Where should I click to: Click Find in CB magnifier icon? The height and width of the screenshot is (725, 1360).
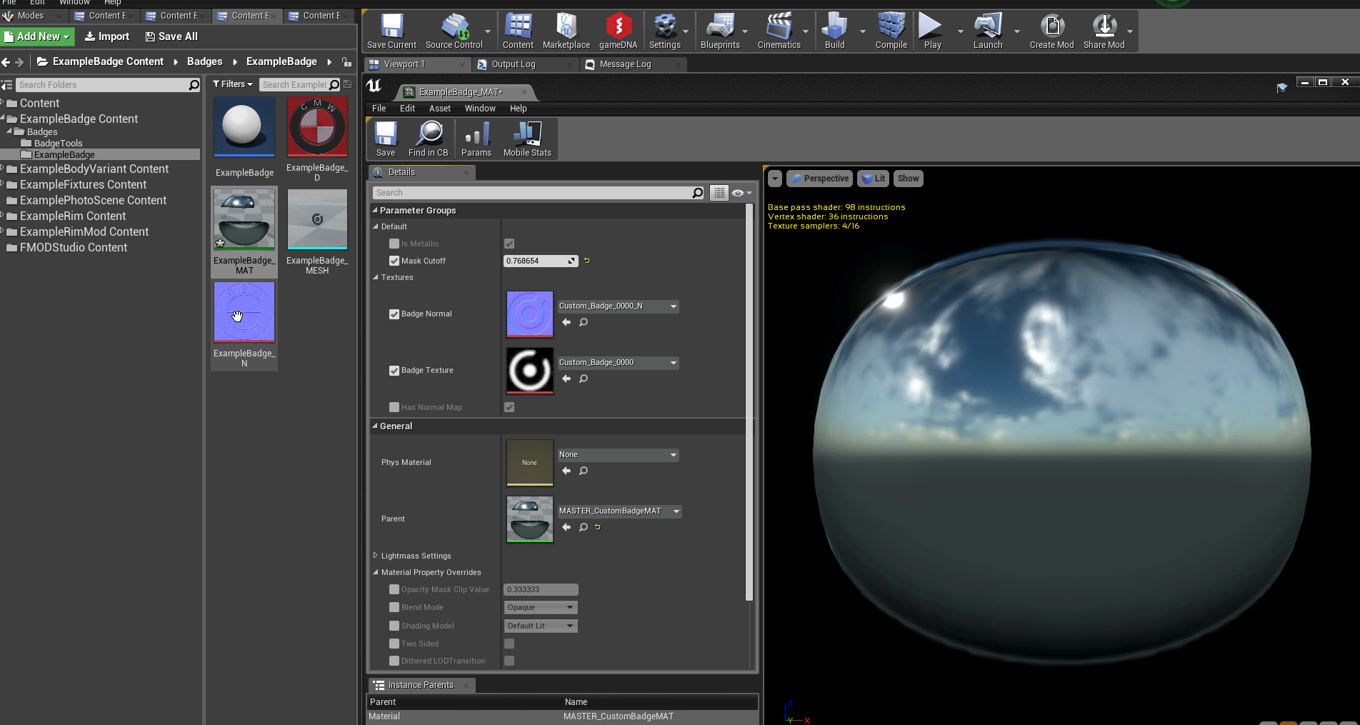[429, 134]
